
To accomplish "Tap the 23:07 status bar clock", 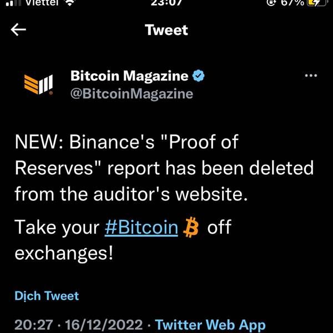I will (167, 3).
